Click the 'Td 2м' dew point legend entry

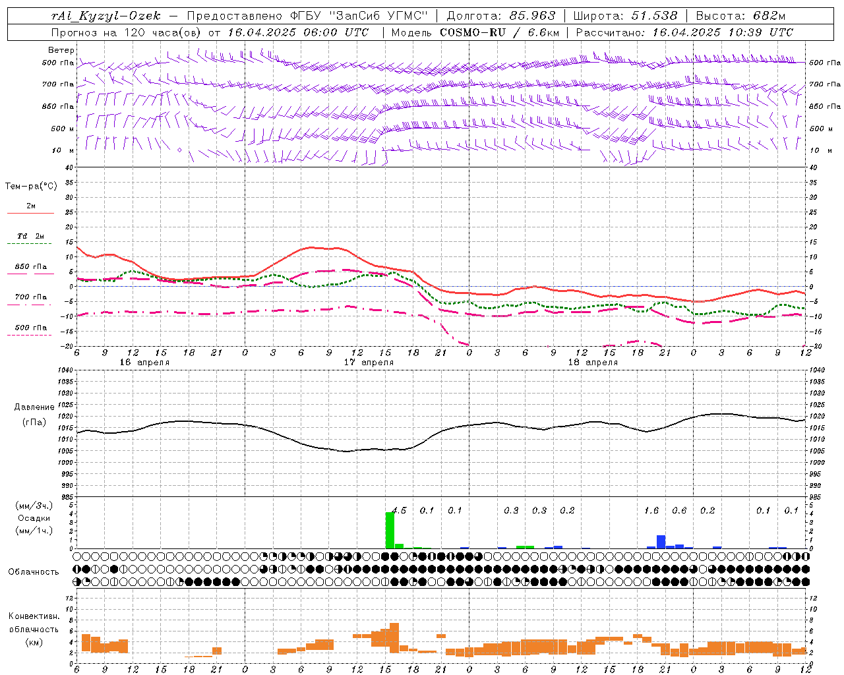31,236
